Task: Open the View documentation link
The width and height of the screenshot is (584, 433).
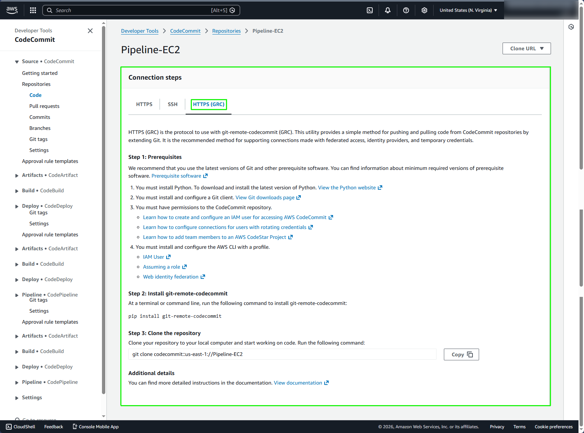Action: 301,383
